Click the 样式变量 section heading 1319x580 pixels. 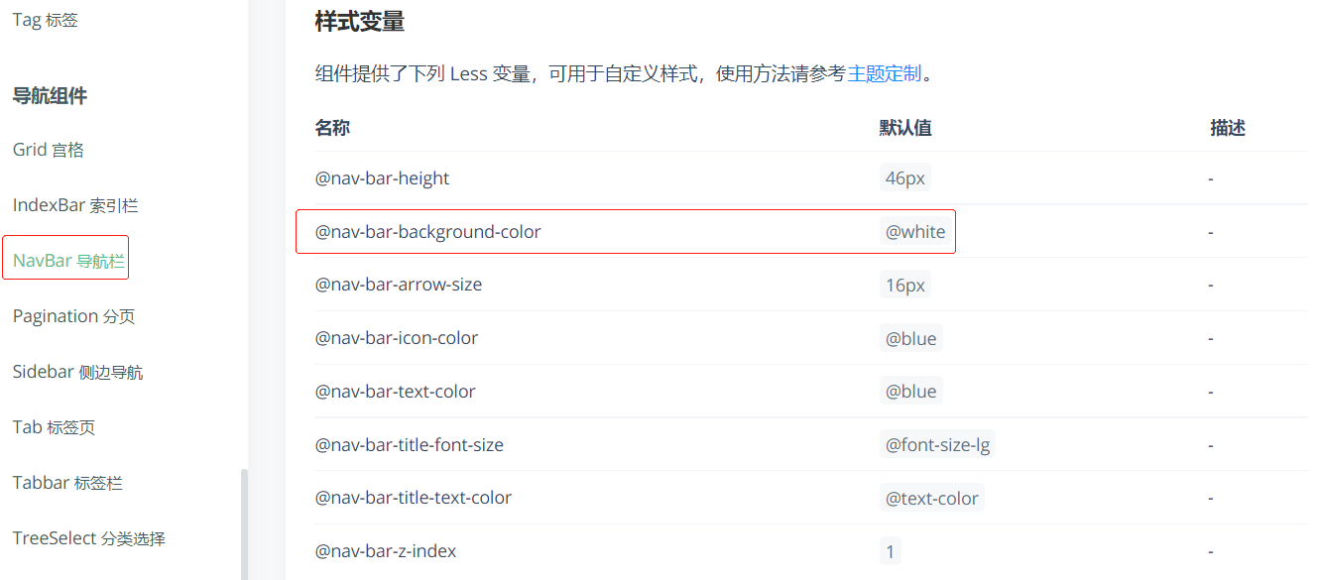coord(359,21)
